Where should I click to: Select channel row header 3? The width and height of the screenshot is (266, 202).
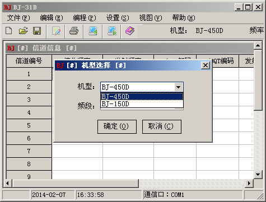click(x=29, y=100)
